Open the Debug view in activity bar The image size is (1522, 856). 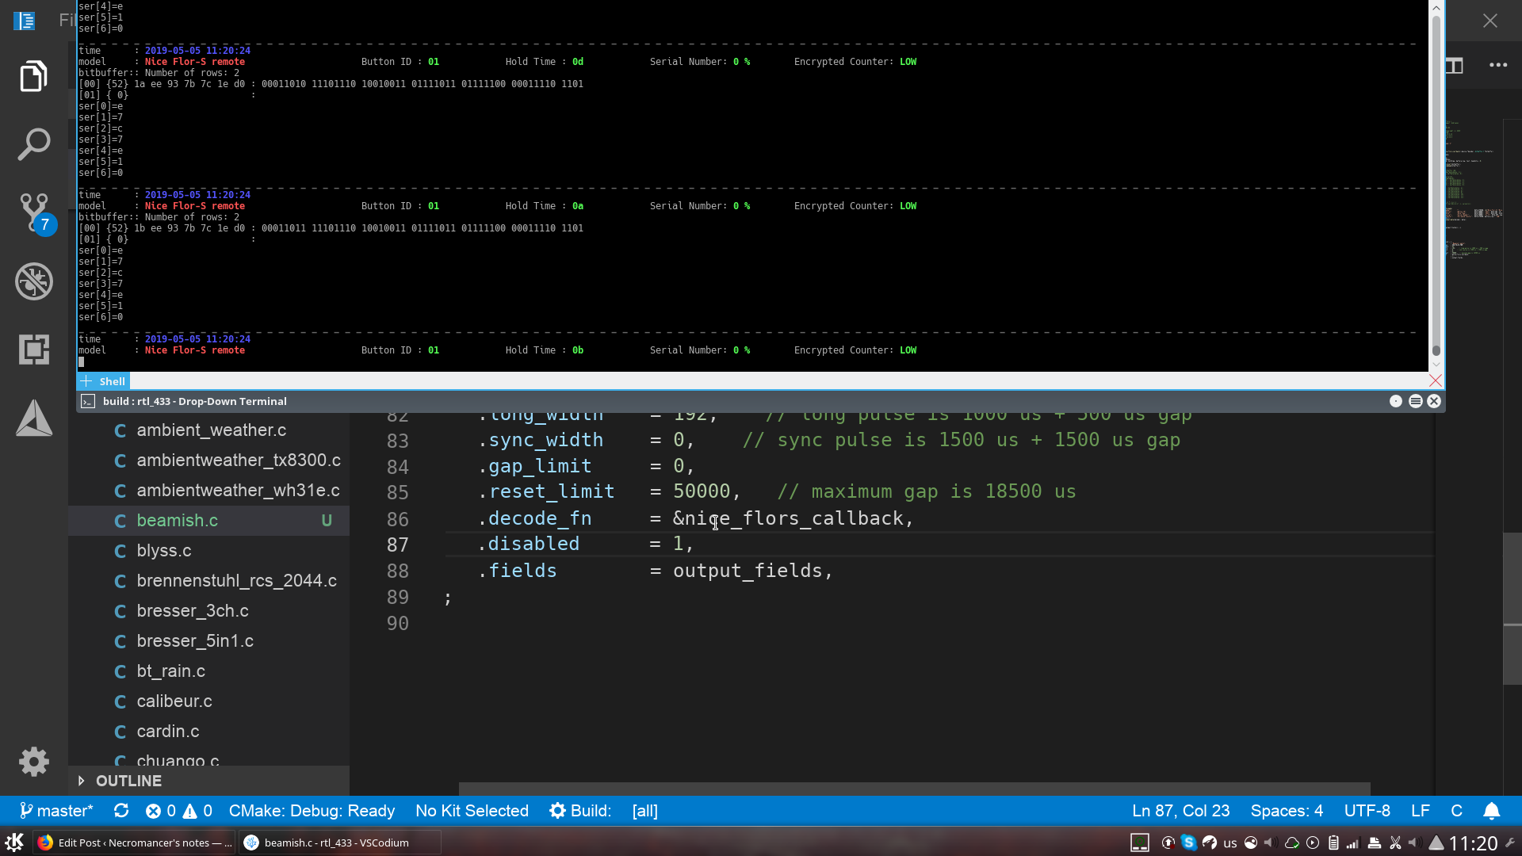(x=33, y=281)
